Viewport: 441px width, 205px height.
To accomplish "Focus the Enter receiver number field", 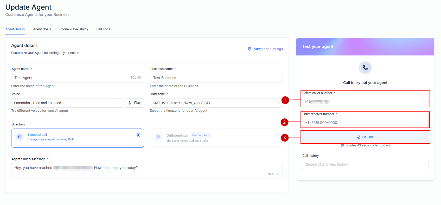I will click(x=365, y=123).
